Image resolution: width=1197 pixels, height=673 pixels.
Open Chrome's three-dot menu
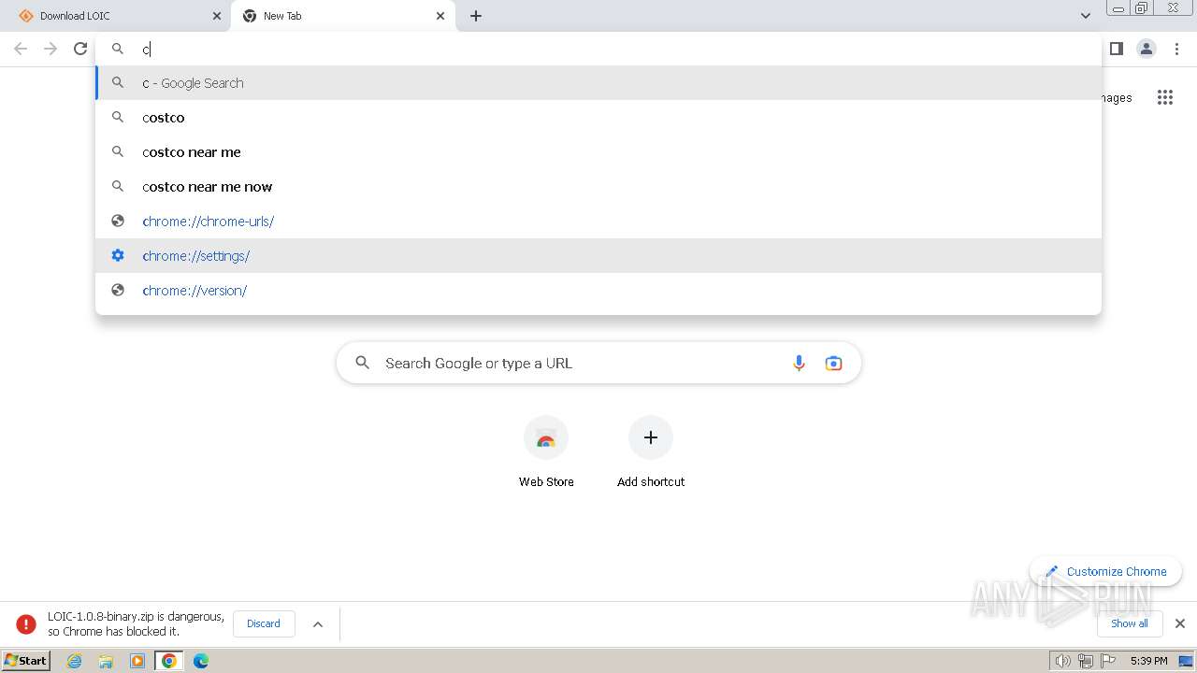(x=1176, y=49)
